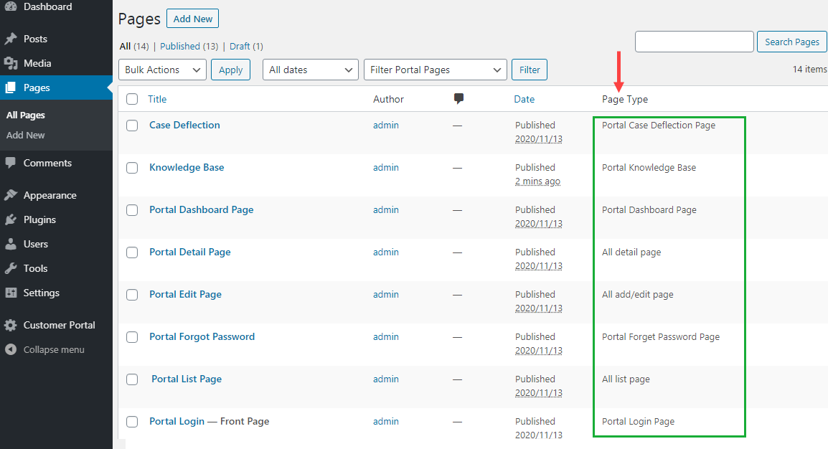The height and width of the screenshot is (449, 828).
Task: Toggle the select-all checkbox beside Title
Action: [132, 99]
